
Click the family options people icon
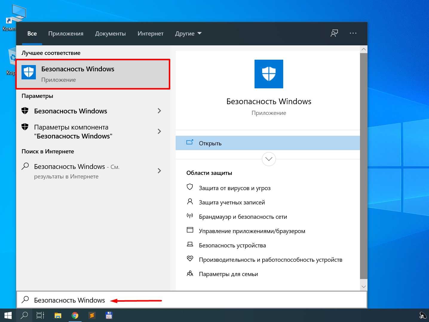[190, 273]
